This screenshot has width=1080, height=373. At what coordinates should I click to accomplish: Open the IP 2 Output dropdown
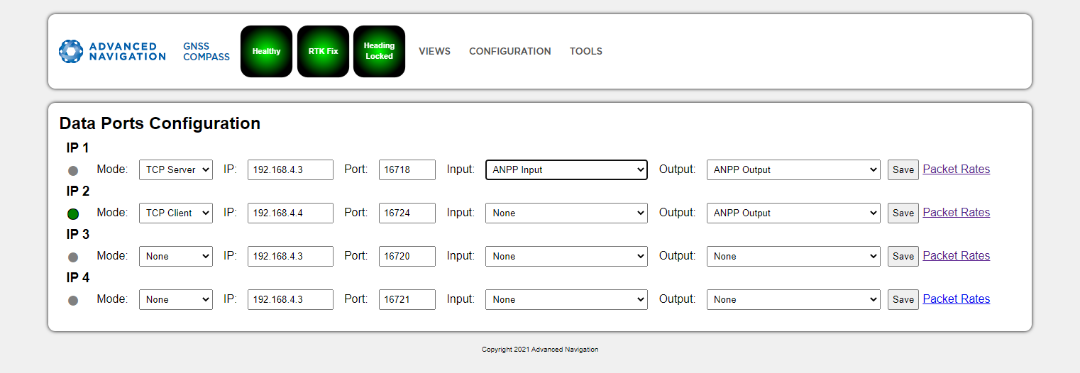click(793, 213)
